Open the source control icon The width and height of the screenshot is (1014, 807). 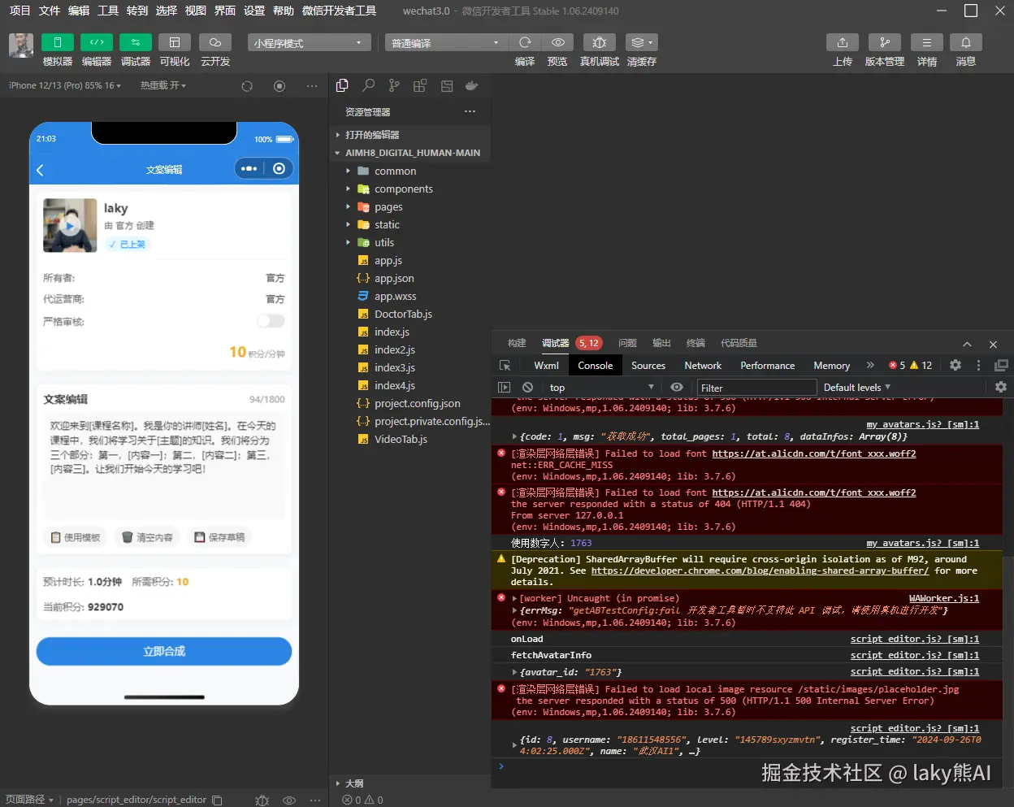[x=394, y=85]
